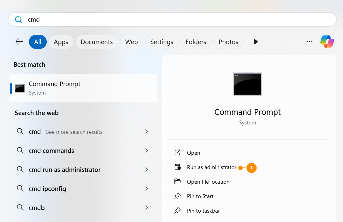
Task: Click the search text field containing cmd
Action: 175,20
